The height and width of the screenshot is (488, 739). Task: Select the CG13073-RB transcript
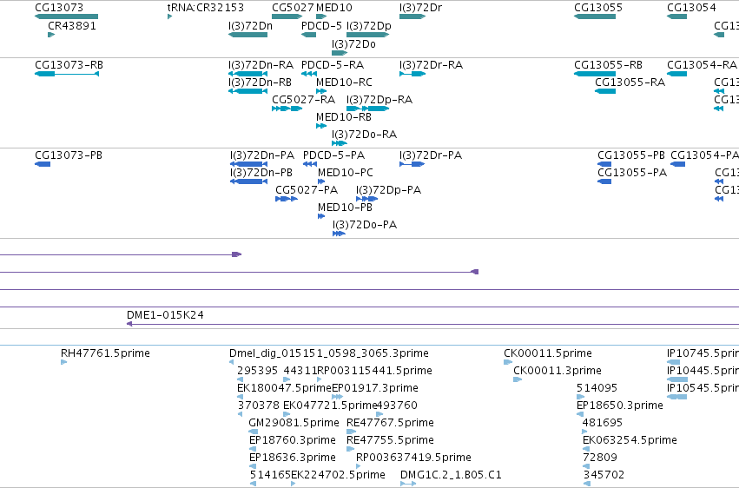pyautogui.click(x=67, y=74)
